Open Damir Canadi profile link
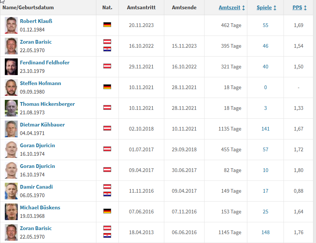 36,187
